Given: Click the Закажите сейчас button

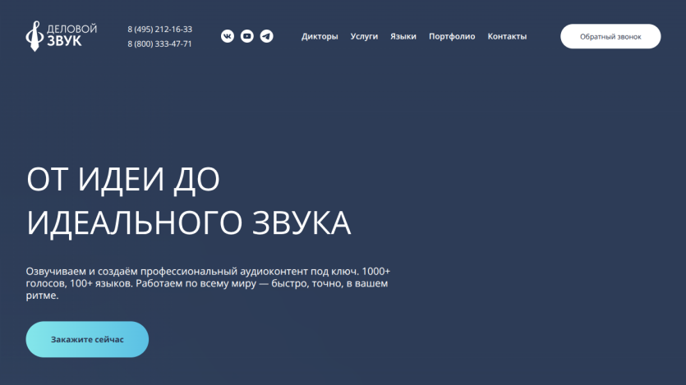Looking at the screenshot, I should tap(87, 340).
